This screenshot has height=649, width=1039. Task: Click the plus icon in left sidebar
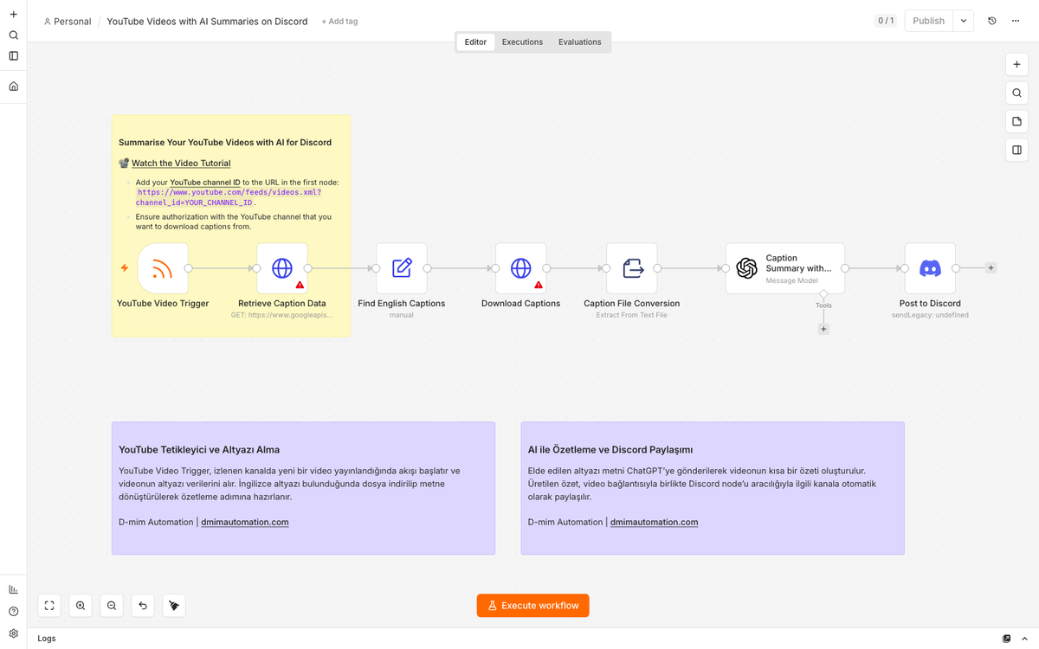click(x=13, y=15)
